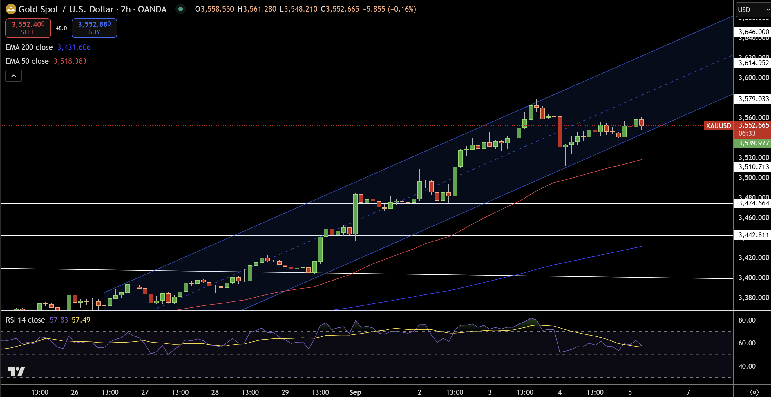This screenshot has height=397, width=771.
Task: Click the 3,600.000 price axis label
Action: [753, 78]
